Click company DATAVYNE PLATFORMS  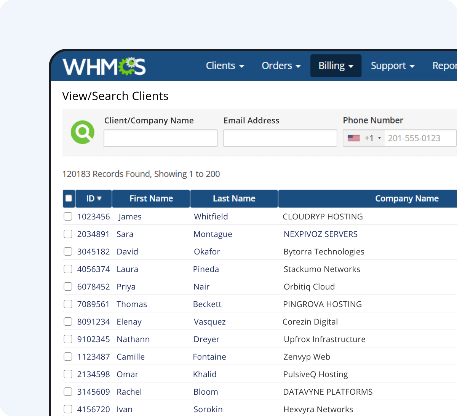tap(328, 392)
